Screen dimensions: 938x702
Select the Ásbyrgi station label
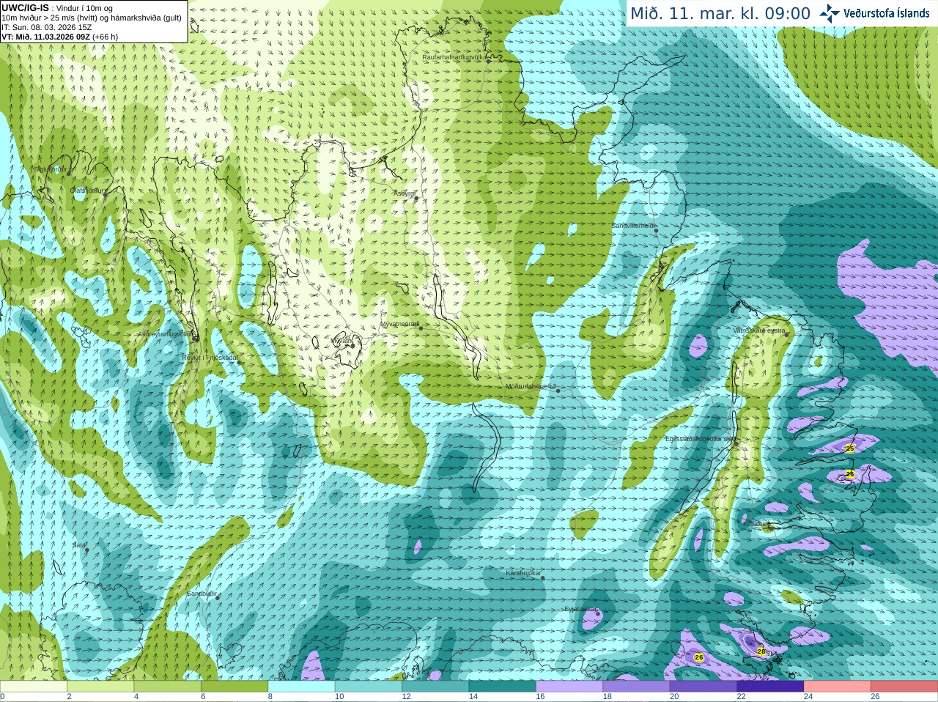pos(405,193)
